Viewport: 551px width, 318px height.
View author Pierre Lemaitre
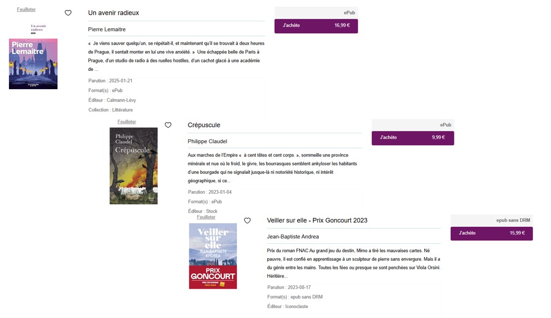[107, 29]
